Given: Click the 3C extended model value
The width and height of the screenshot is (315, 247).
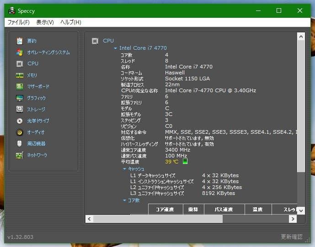Looking at the screenshot, I should point(169,114).
